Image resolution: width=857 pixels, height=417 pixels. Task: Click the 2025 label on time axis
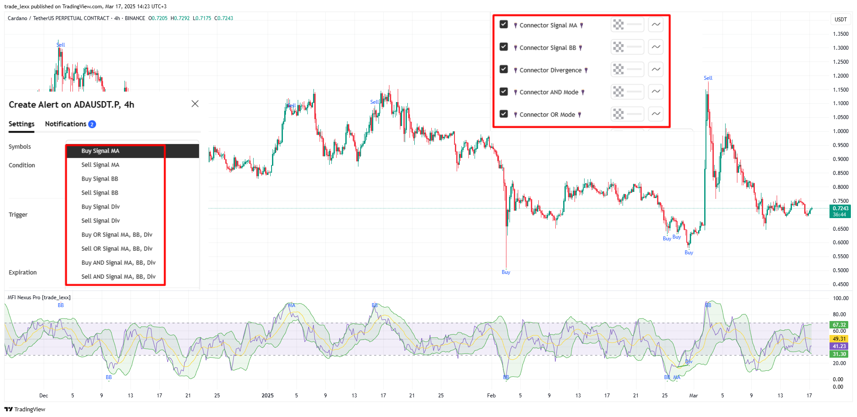(x=268, y=396)
